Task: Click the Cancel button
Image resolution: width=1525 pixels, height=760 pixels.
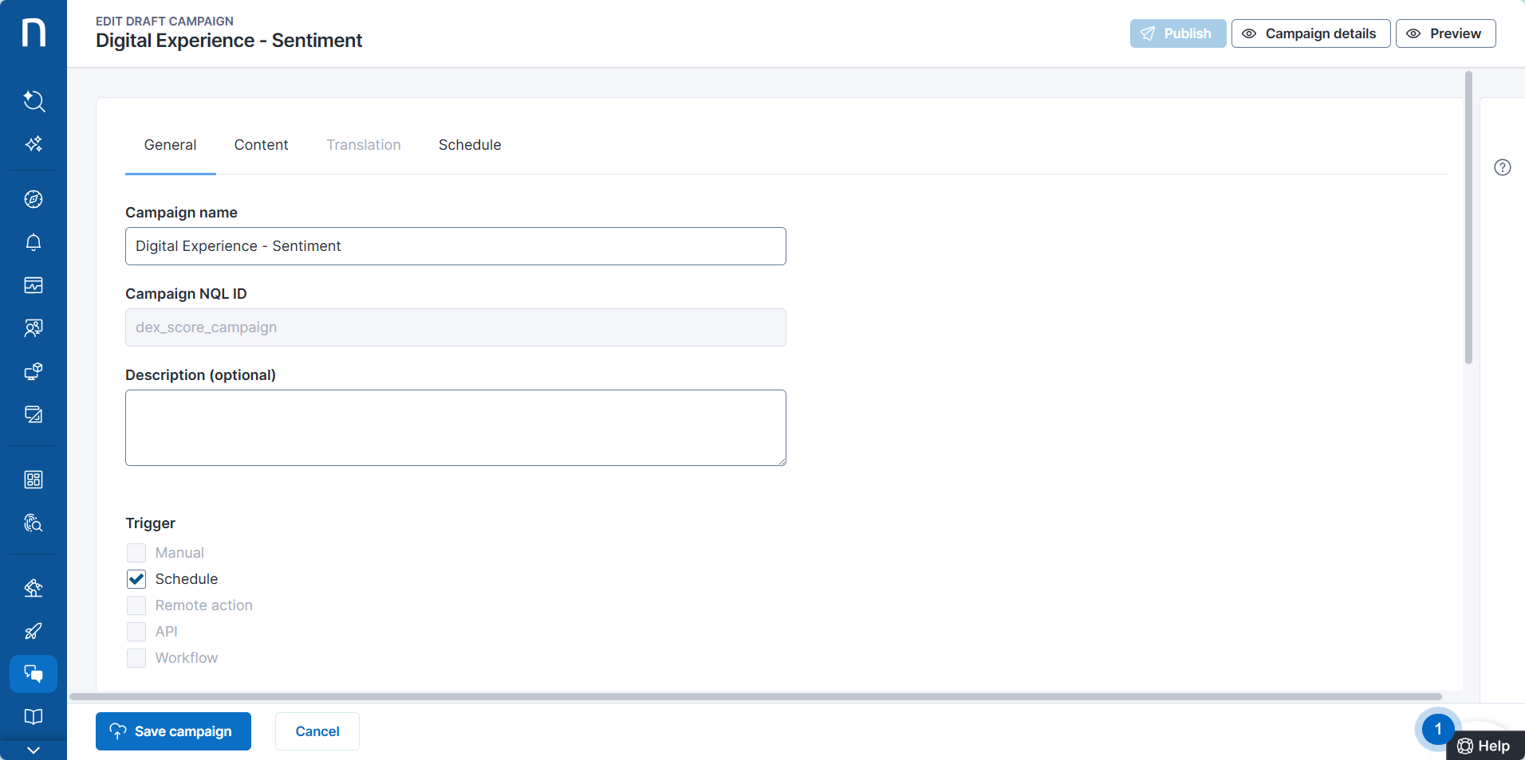Action: [317, 731]
